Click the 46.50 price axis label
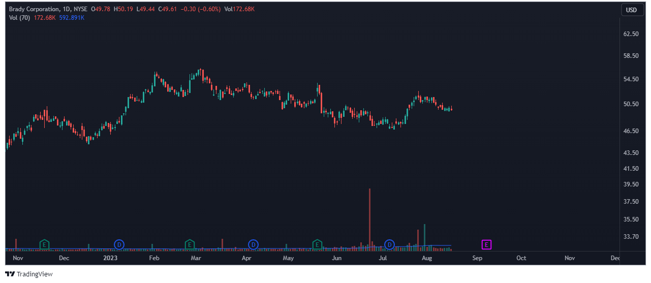Image resolution: width=651 pixels, height=283 pixels. coord(631,131)
